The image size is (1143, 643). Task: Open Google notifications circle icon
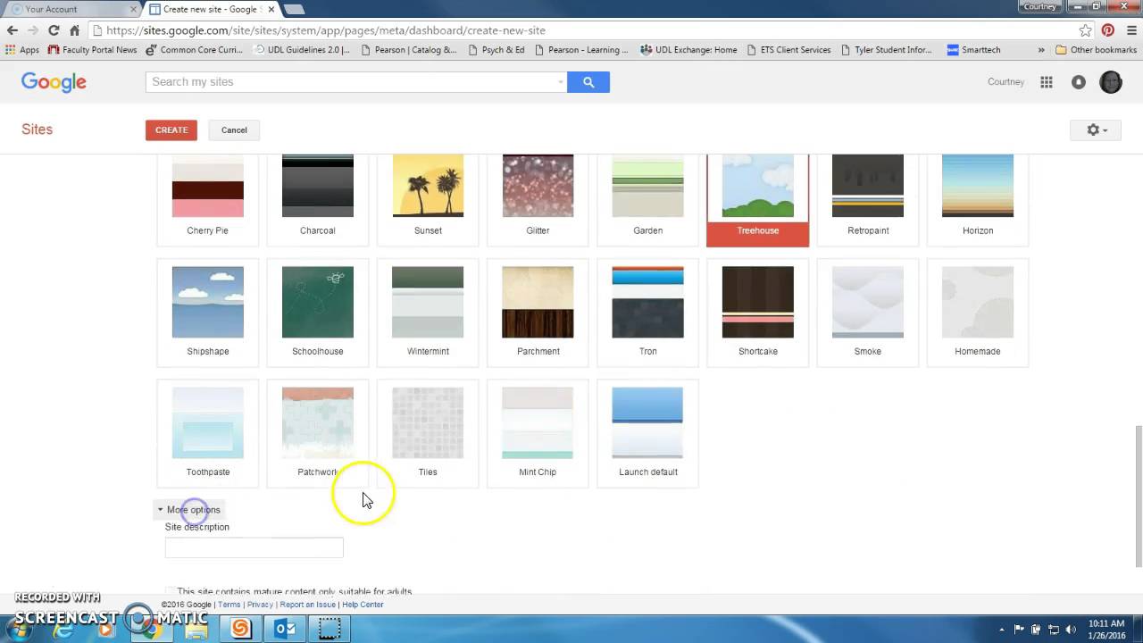(1079, 82)
